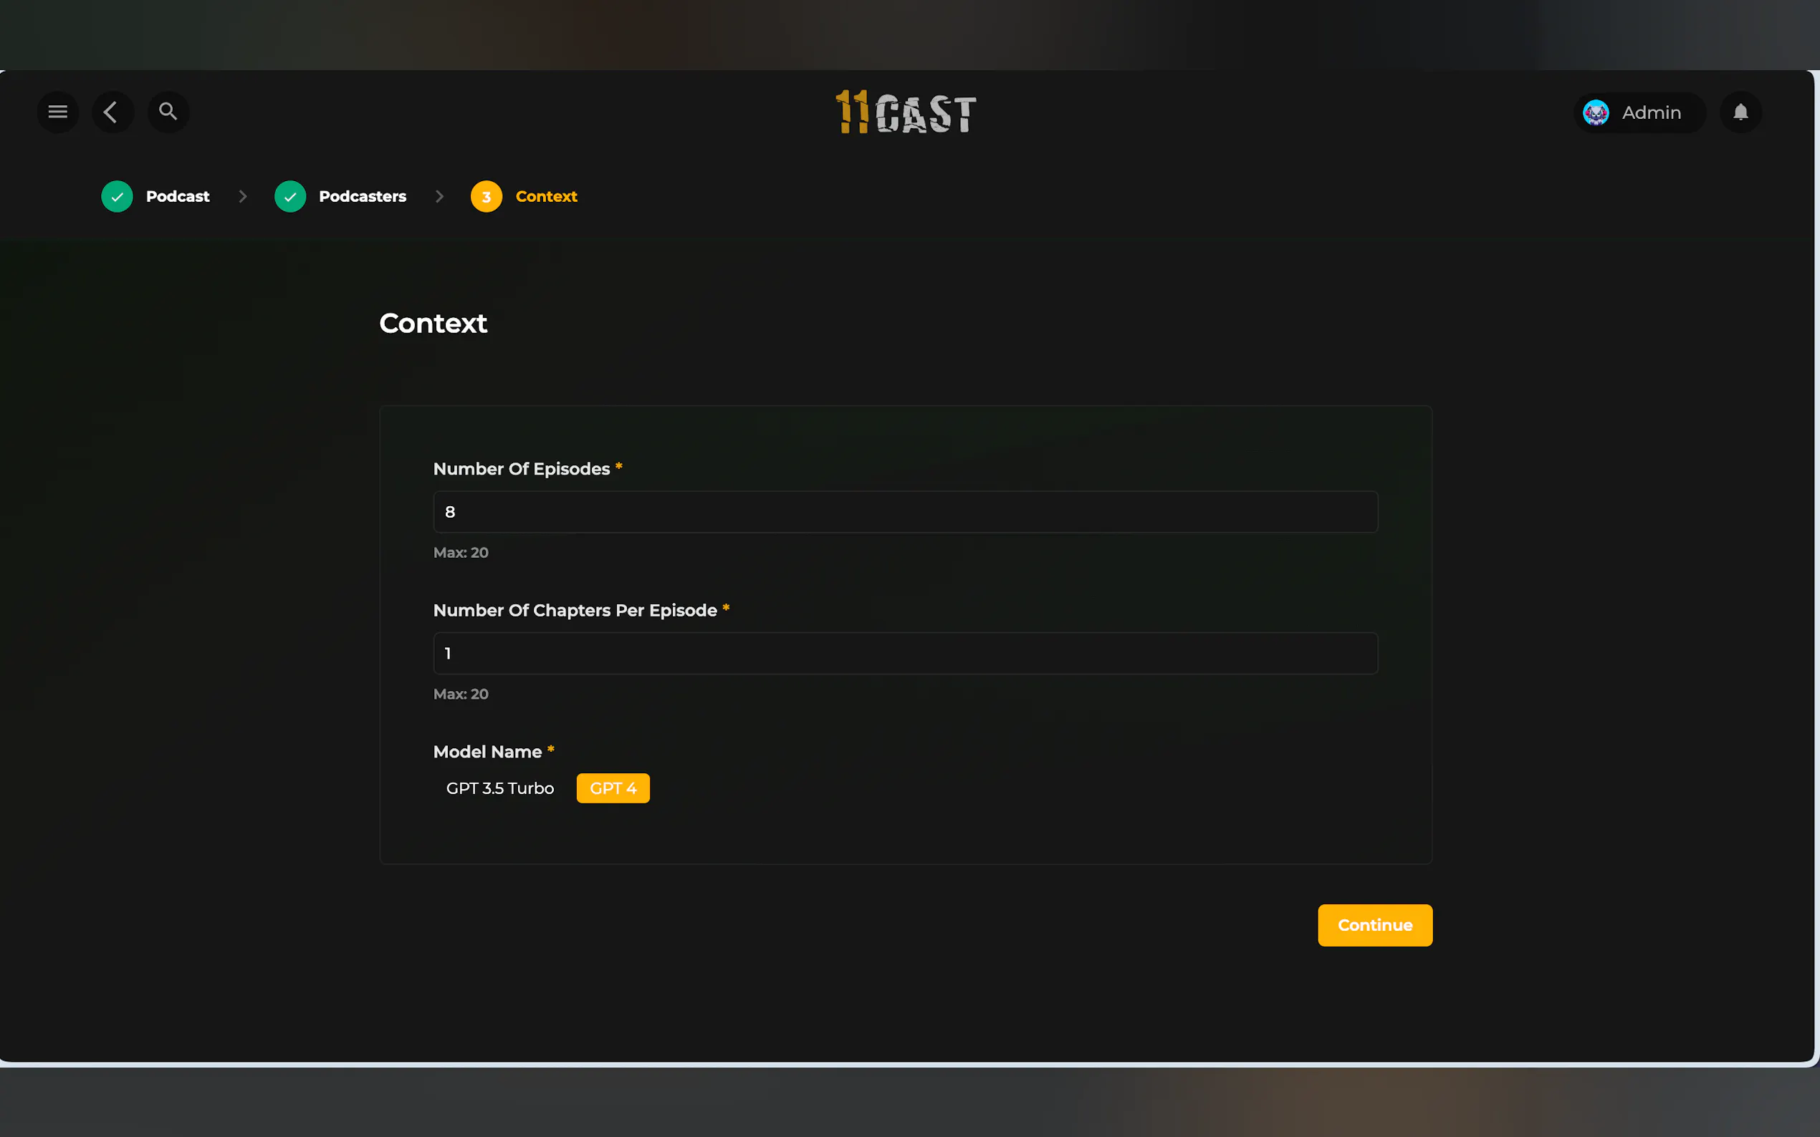The image size is (1820, 1137).
Task: Click the 11Cast logo
Action: (905, 113)
